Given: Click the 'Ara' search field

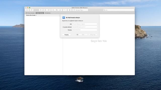Looking at the screenshot, I should [118, 10].
